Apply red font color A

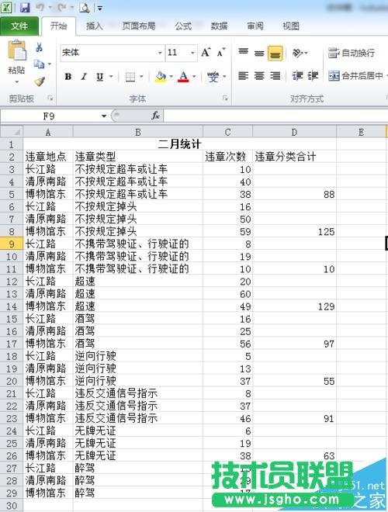click(184, 77)
